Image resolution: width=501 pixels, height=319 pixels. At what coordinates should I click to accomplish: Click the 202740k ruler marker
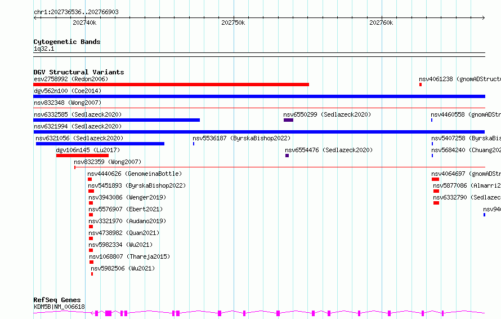(x=84, y=23)
